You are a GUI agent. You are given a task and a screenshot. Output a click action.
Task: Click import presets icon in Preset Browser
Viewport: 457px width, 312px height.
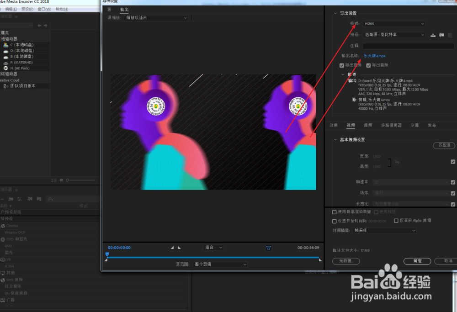pyautogui.click(x=30, y=199)
